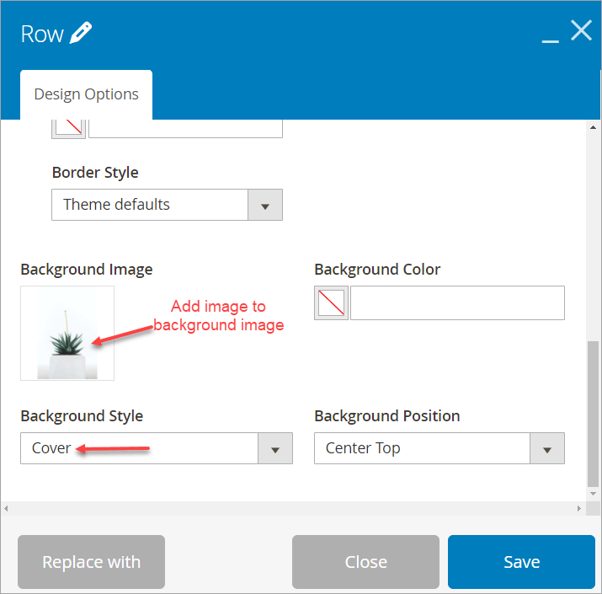Minimize the Row settings panel

(x=550, y=40)
